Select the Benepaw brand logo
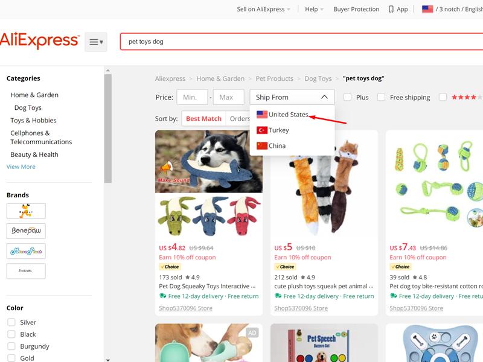This screenshot has width=483, height=362. (x=27, y=230)
